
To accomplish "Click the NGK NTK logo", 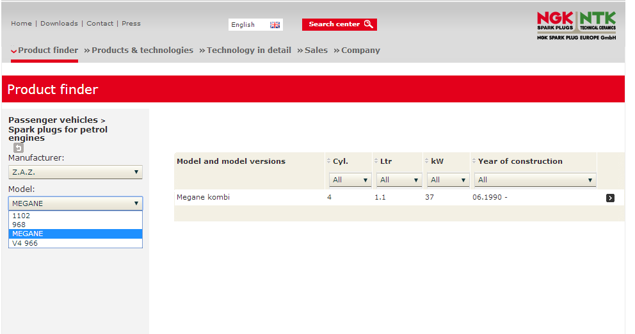I will point(576,26).
